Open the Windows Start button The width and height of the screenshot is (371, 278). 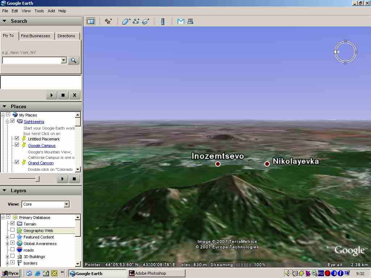11,273
